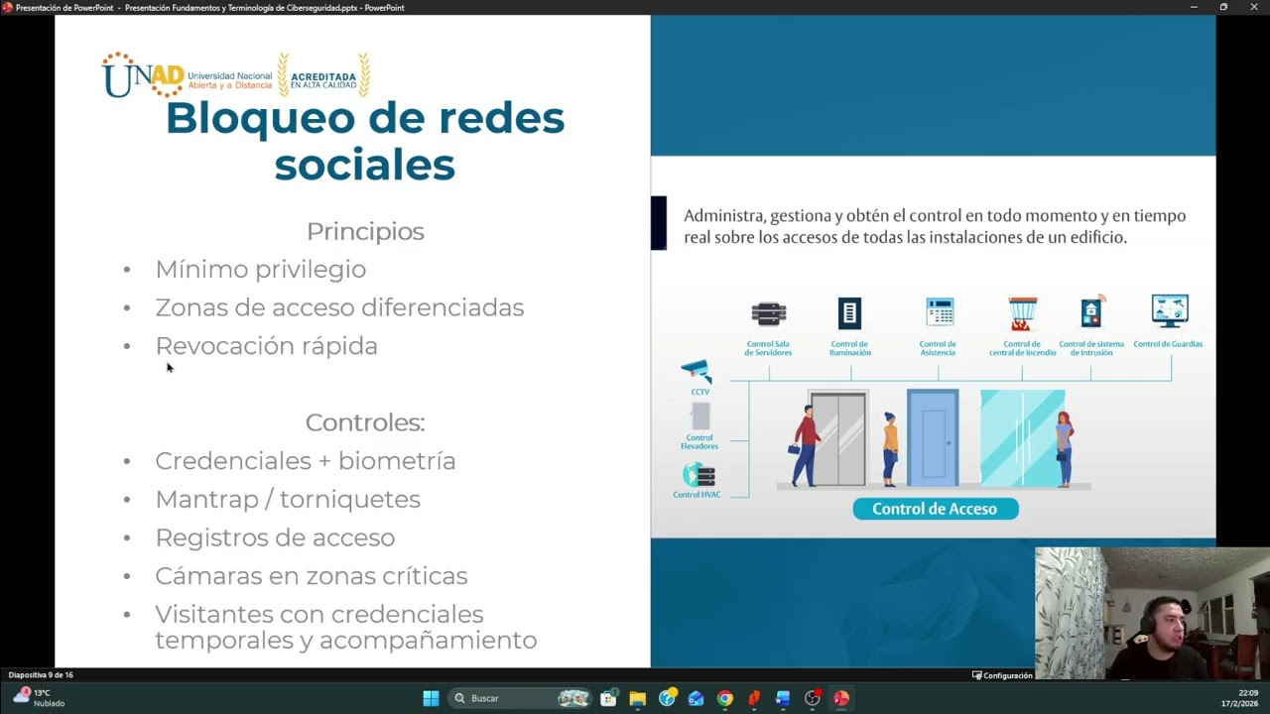Screen dimensions: 1270x714
Task: Minimize the PowerPoint presentation window
Action: (x=1194, y=7)
